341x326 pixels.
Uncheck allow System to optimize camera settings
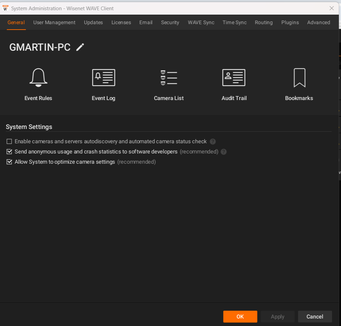pyautogui.click(x=9, y=162)
